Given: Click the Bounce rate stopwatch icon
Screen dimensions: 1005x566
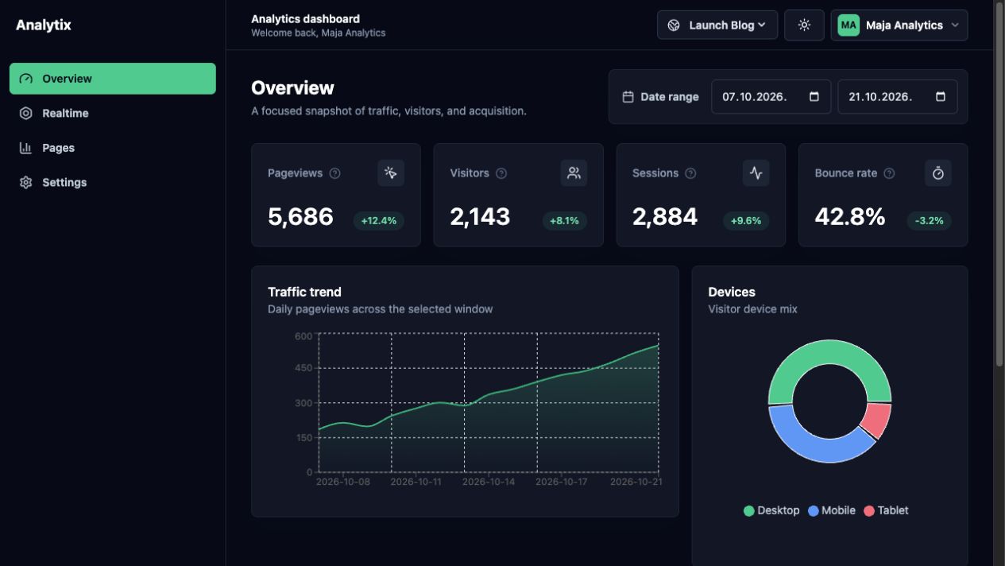Looking at the screenshot, I should pos(938,173).
